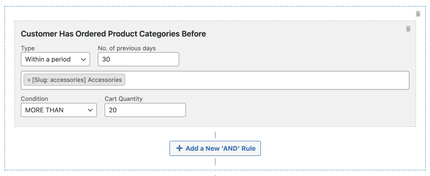Open the Type dropdown showing Within a period
Viewport: 430px width, 176px height.
pyautogui.click(x=55, y=59)
